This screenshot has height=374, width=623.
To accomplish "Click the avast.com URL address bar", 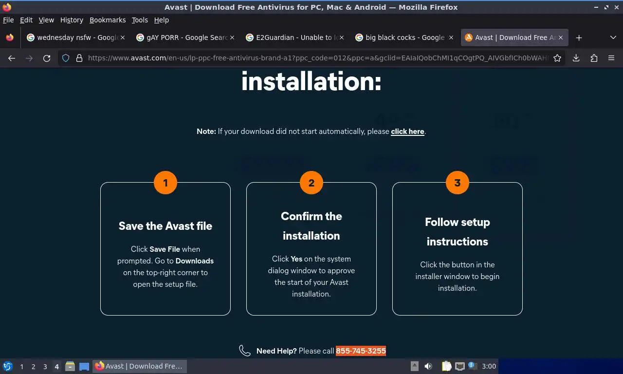I will (317, 58).
